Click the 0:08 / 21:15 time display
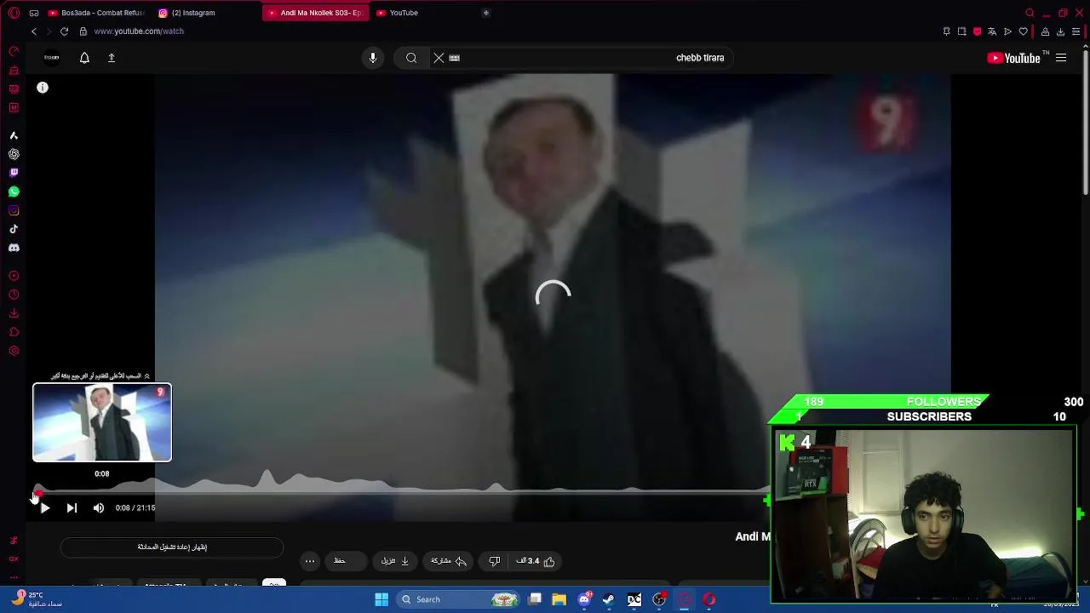This screenshot has width=1090, height=613. click(x=135, y=508)
